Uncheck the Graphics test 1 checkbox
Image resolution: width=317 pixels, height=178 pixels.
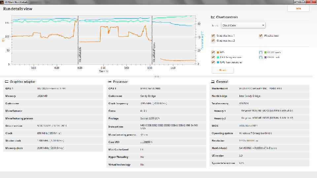[213, 36]
